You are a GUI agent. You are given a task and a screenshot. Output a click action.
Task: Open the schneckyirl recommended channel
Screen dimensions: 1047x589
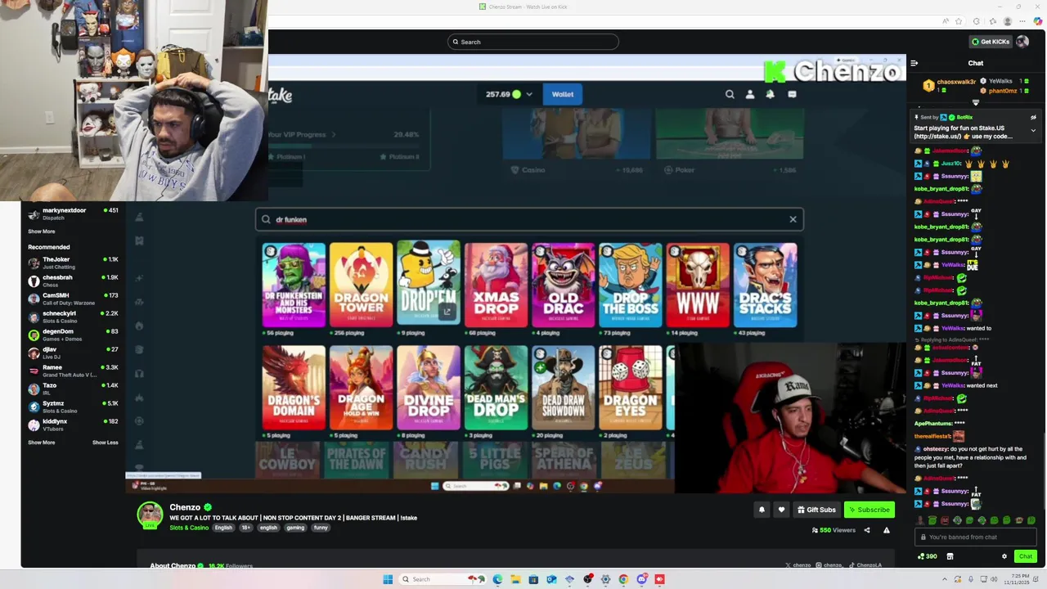click(x=73, y=317)
